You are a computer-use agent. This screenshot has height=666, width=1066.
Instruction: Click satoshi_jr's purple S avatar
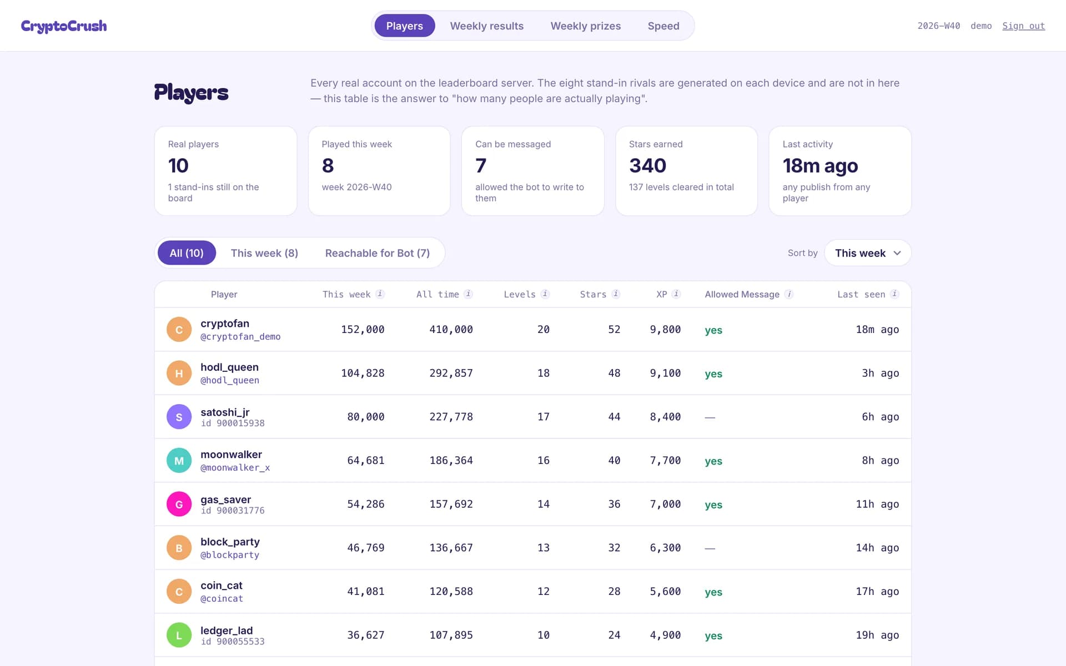[179, 417]
